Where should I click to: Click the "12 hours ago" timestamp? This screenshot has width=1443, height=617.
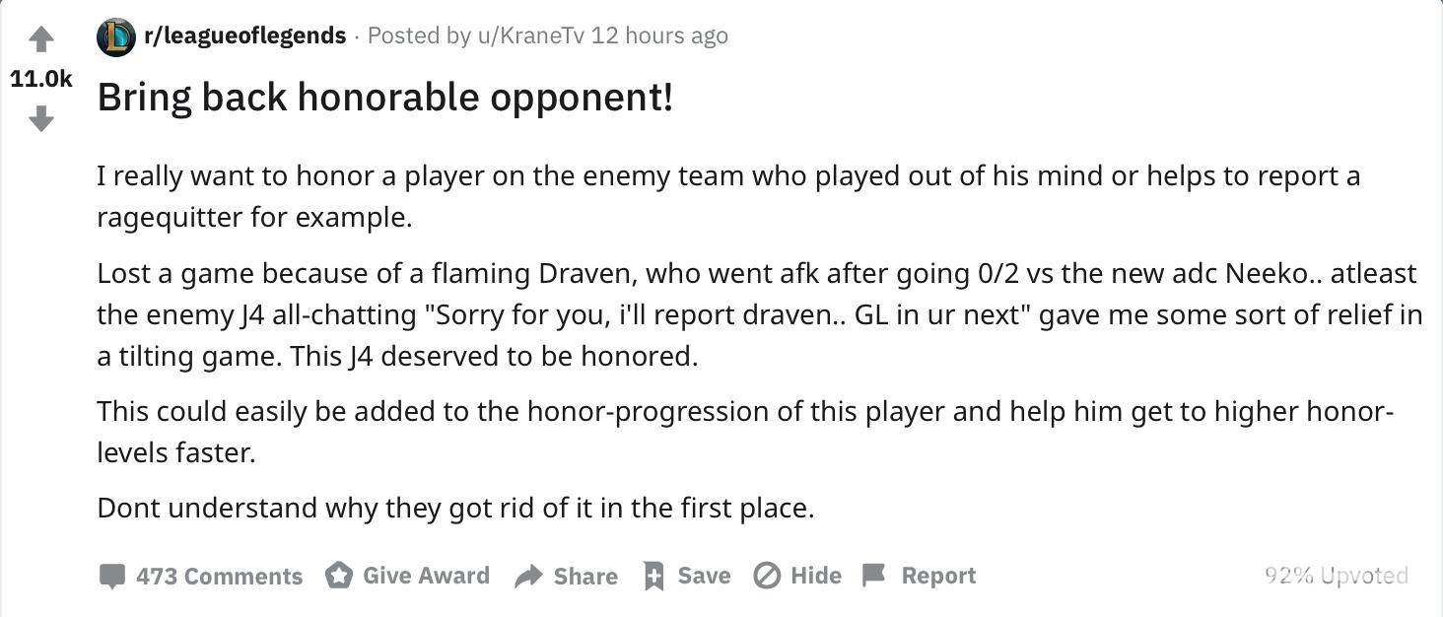(x=659, y=36)
